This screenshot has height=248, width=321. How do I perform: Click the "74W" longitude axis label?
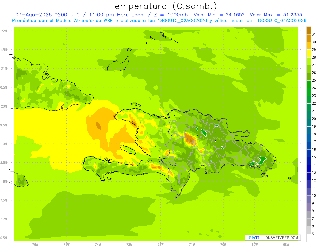[x=98, y=245]
